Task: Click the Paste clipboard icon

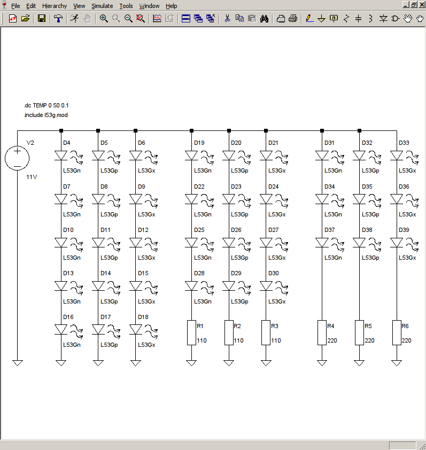Action: pos(252,19)
